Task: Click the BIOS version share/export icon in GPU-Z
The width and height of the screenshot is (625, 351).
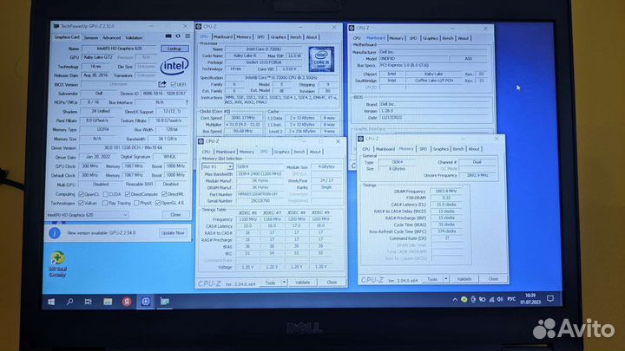Action: point(161,84)
